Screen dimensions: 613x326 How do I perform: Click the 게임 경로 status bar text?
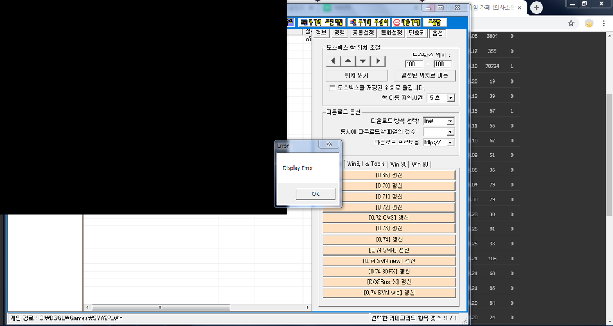pos(66,318)
